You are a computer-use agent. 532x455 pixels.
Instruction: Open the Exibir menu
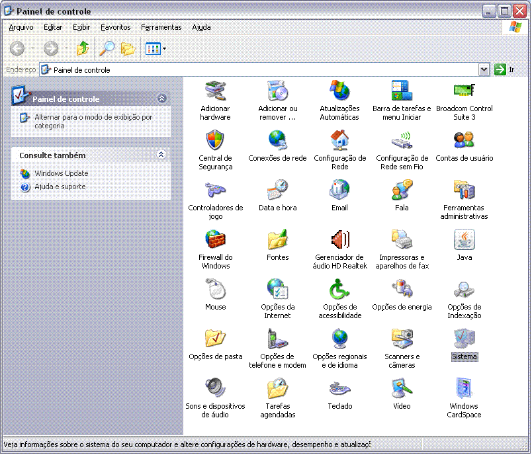(x=81, y=27)
